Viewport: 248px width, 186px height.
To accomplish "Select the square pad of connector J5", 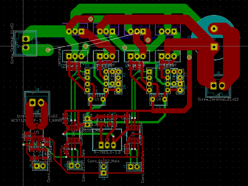I will click(71, 166).
